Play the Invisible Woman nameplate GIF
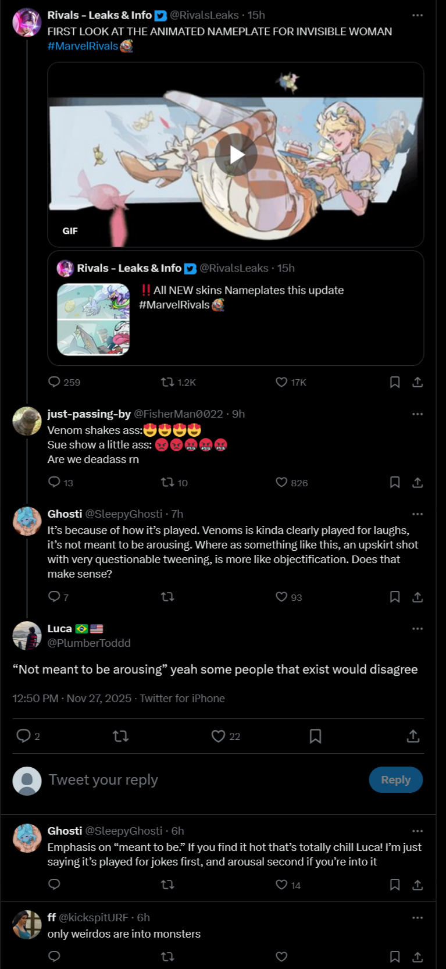Image resolution: width=446 pixels, height=969 pixels. coord(236,155)
